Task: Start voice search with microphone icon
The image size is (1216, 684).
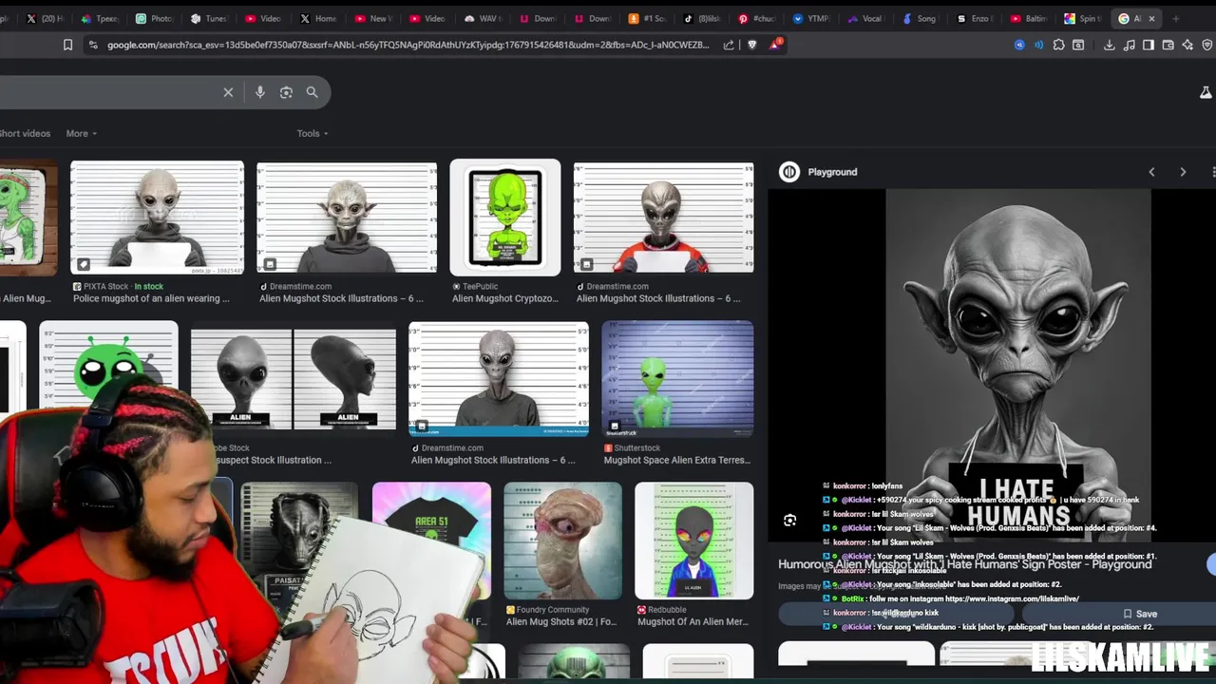Action: coord(260,92)
